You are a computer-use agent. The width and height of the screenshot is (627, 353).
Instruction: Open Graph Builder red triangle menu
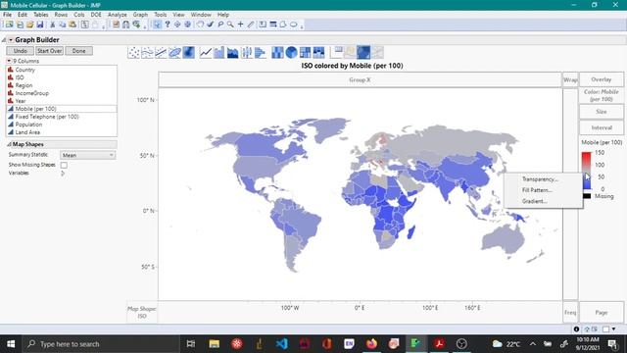(11, 40)
